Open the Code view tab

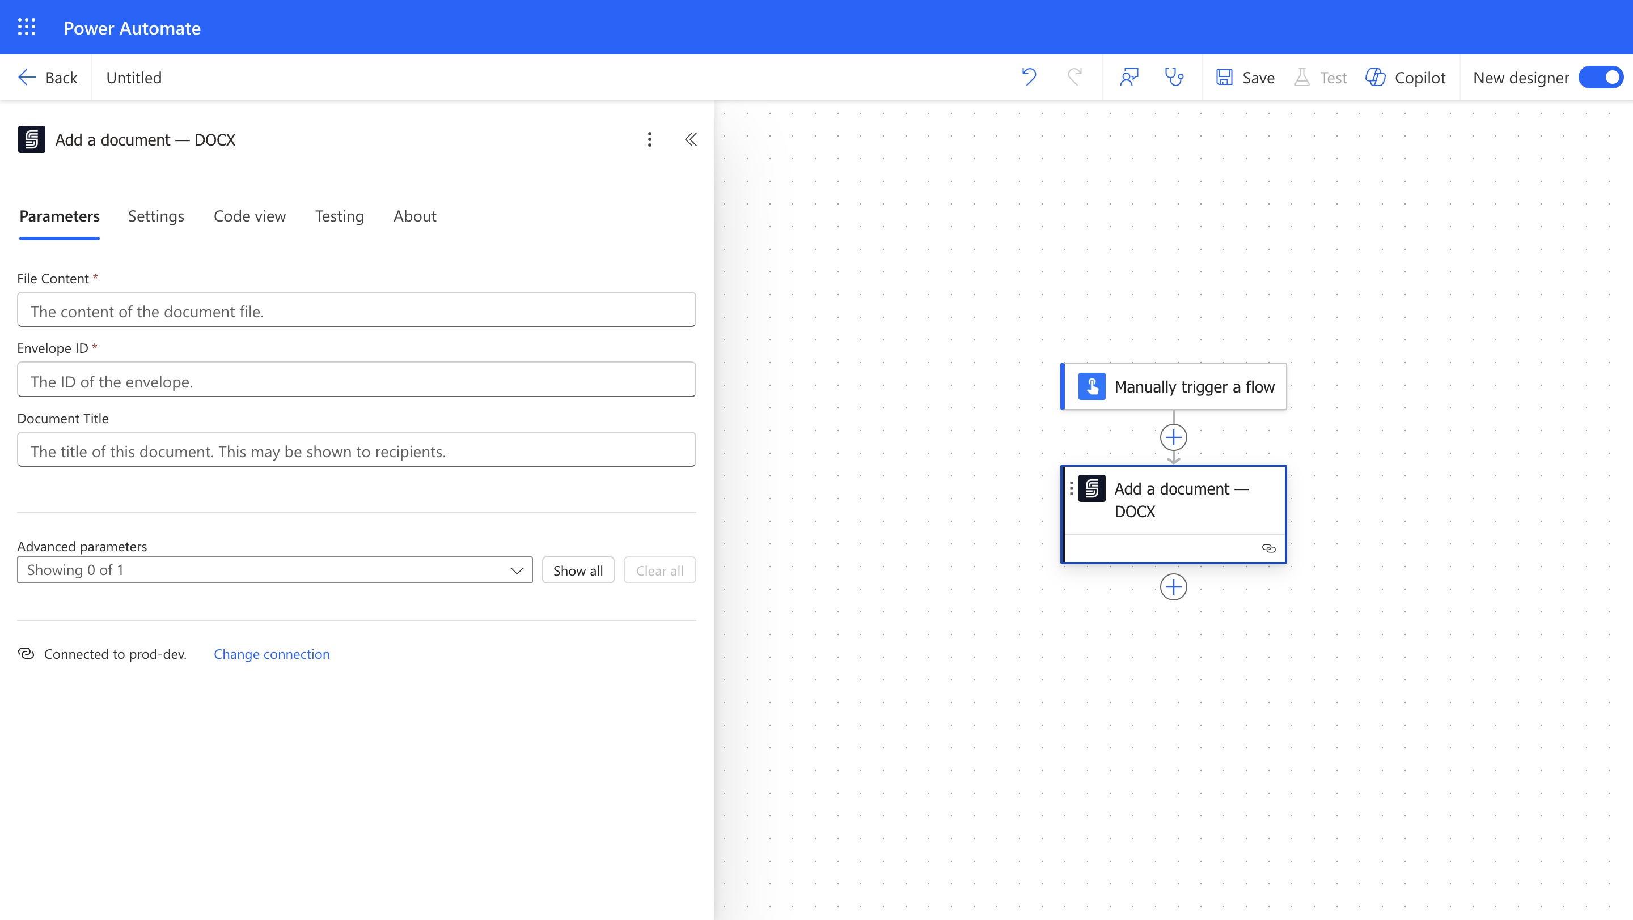(249, 216)
